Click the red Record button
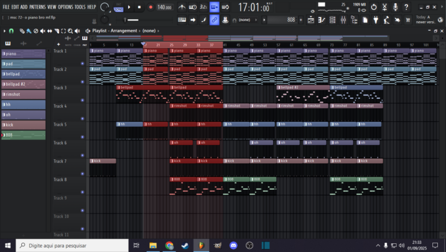The width and height of the screenshot is (446, 252). [x=151, y=7]
